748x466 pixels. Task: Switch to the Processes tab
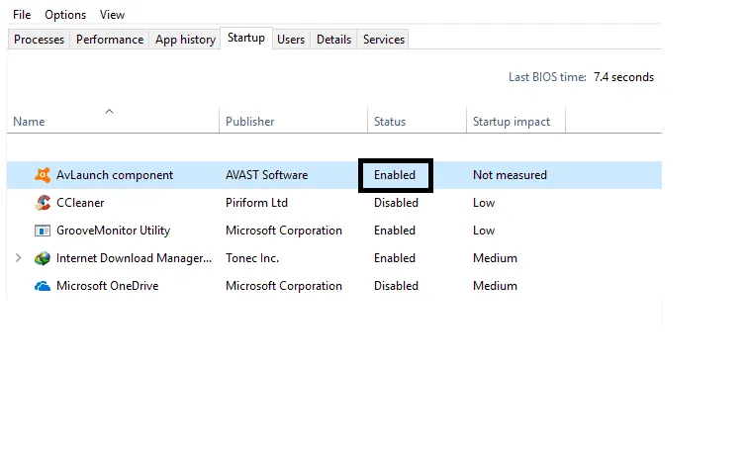click(x=39, y=40)
